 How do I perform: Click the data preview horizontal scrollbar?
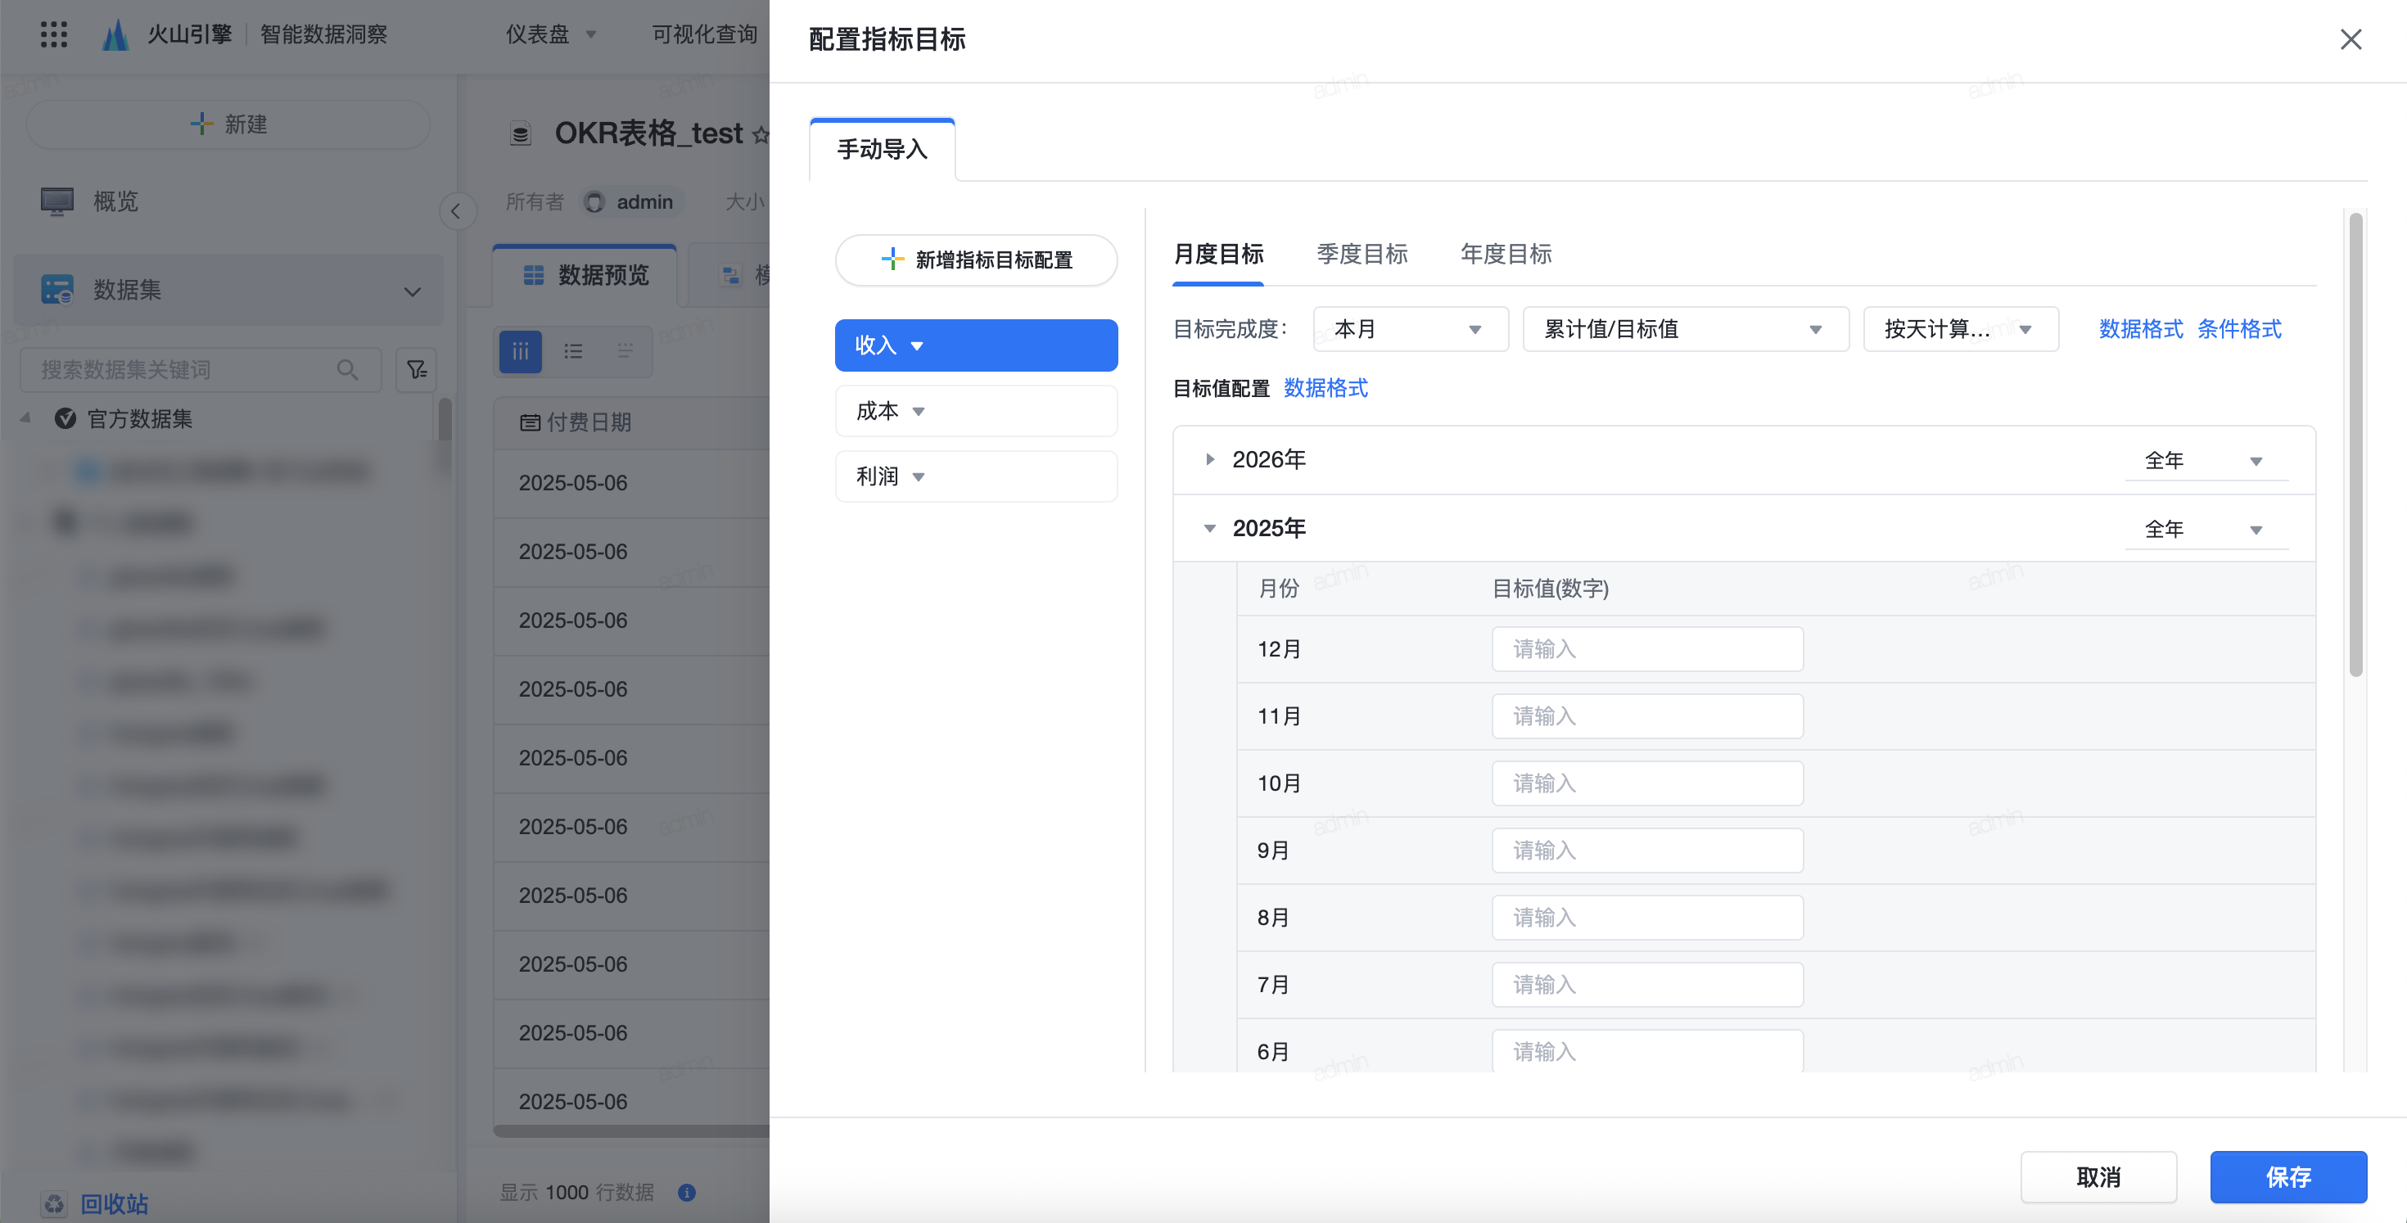click(x=632, y=1130)
